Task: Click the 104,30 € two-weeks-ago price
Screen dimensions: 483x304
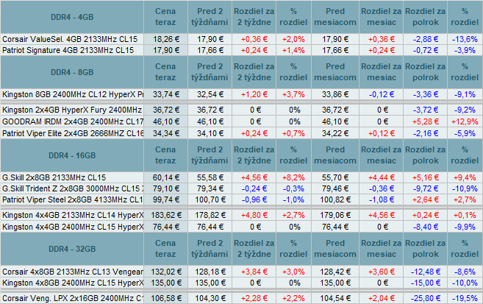Action: pos(210,298)
